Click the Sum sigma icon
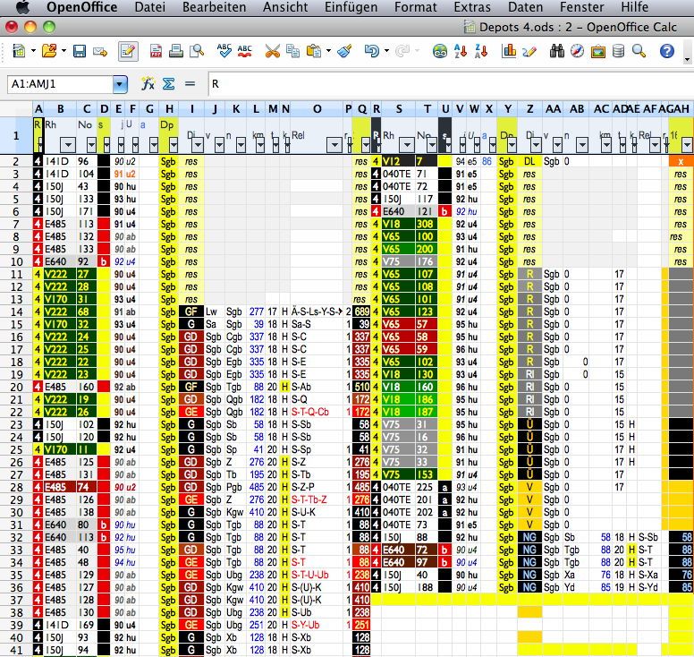 pyautogui.click(x=168, y=84)
